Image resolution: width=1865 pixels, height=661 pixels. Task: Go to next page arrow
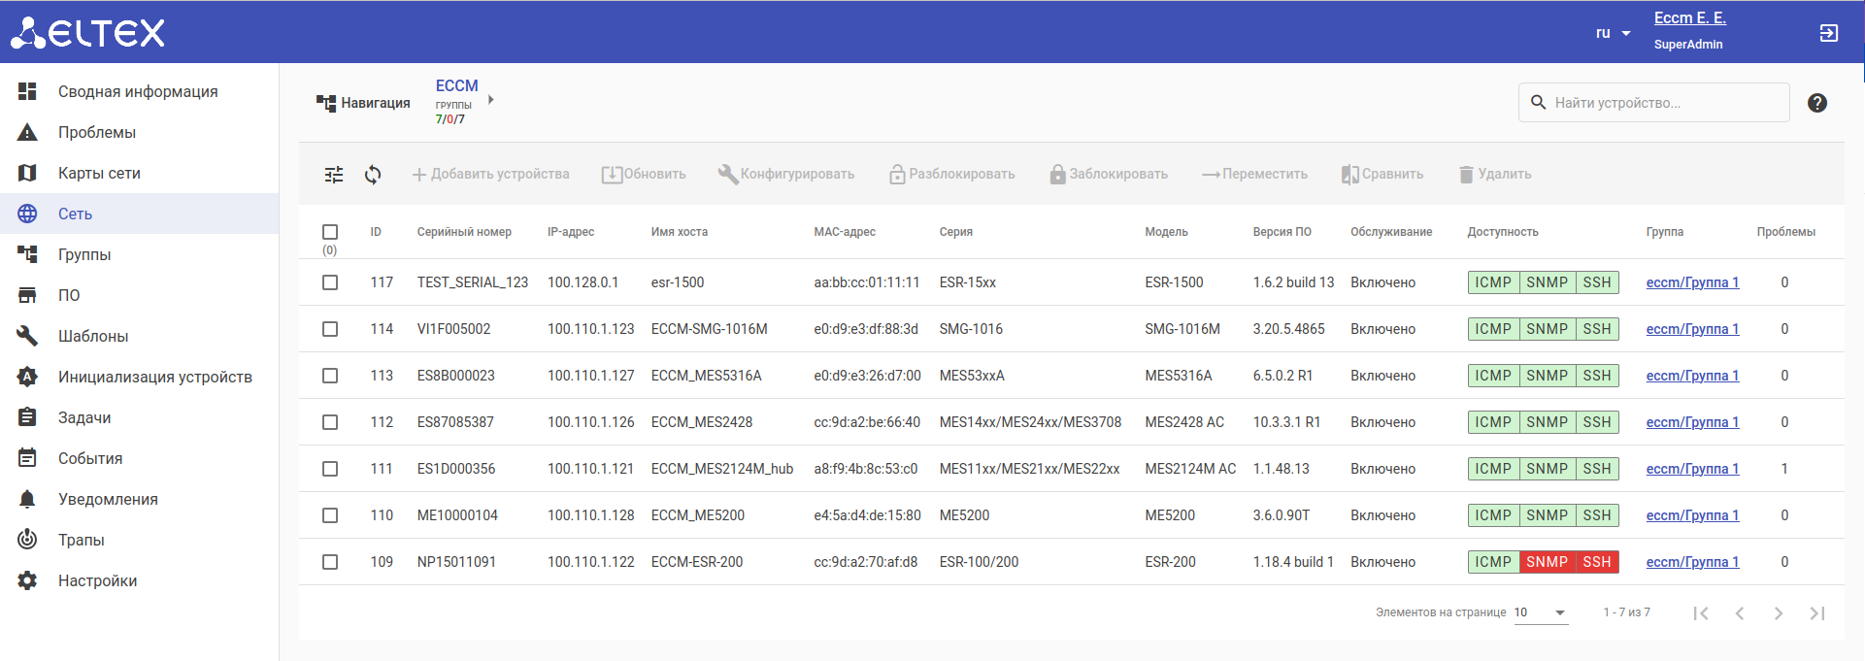pyautogui.click(x=1778, y=613)
